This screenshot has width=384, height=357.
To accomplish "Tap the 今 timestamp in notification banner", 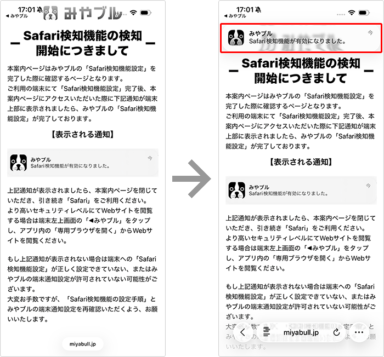I will (370, 32).
